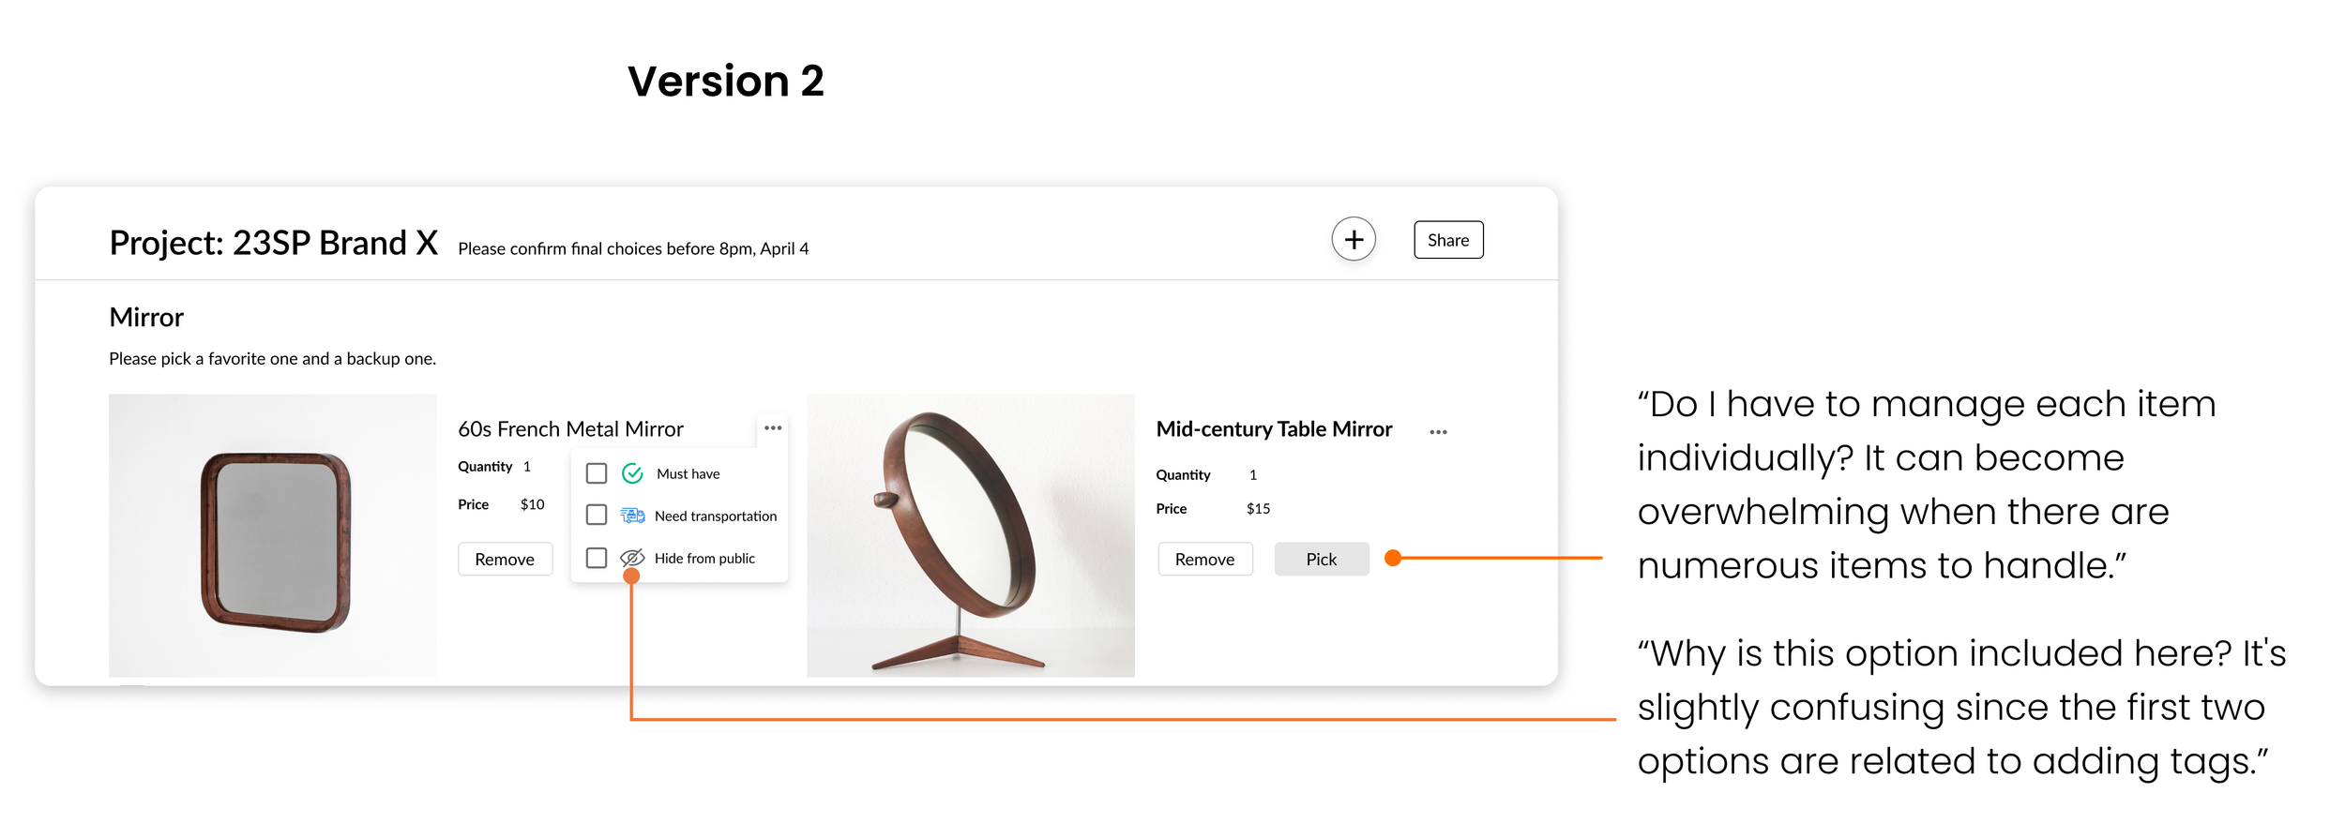Image resolution: width=2345 pixels, height=823 pixels.
Task: Tick the Need transportation checkbox
Action: click(x=597, y=515)
